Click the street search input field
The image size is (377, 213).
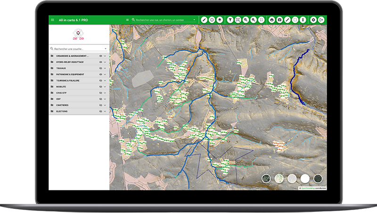point(163,20)
